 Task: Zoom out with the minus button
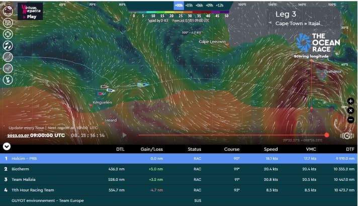350,120
